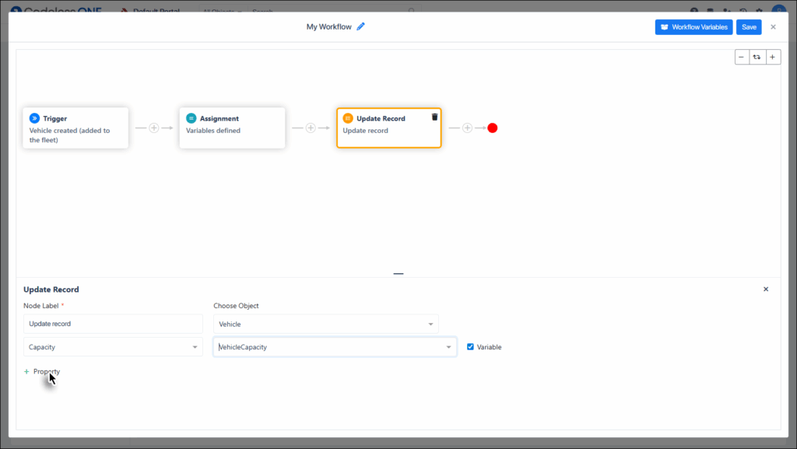797x449 pixels.
Task: Click the pencil icon beside My Workflow
Action: click(360, 26)
